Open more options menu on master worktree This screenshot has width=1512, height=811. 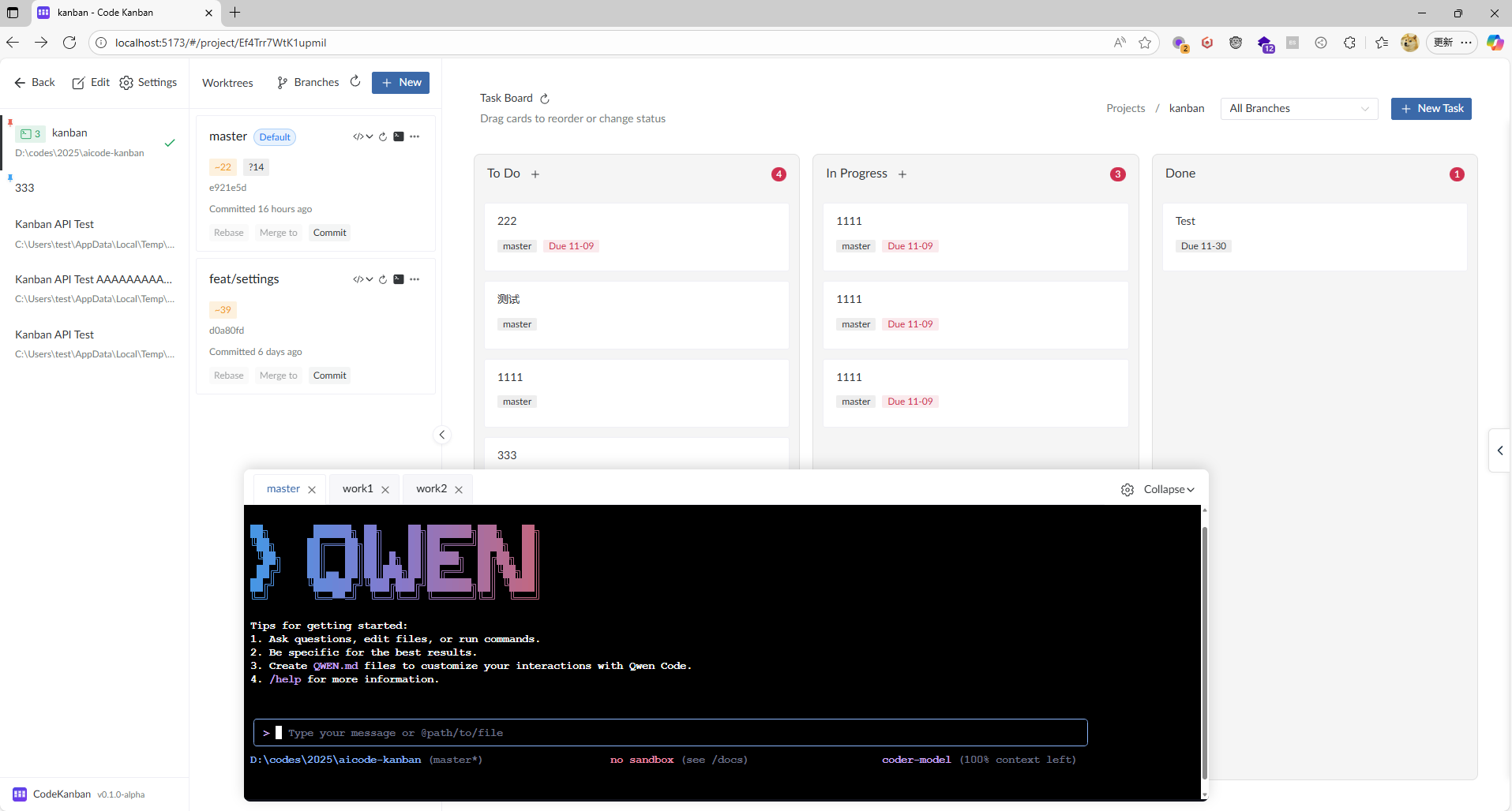click(x=415, y=136)
